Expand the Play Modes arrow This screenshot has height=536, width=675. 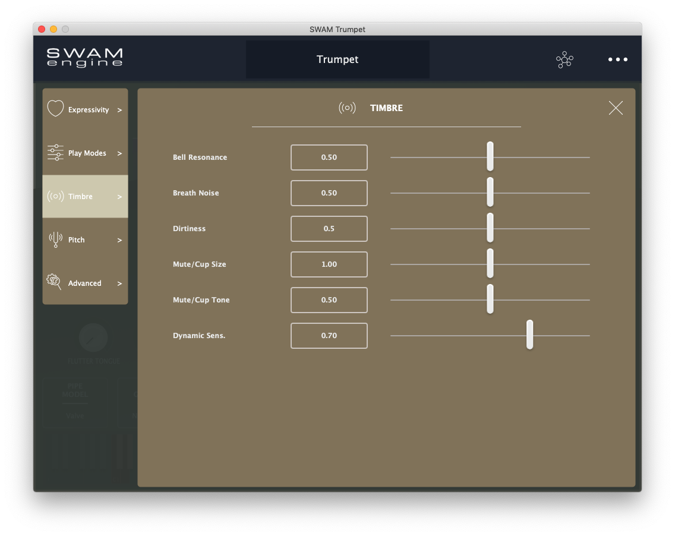tap(119, 154)
